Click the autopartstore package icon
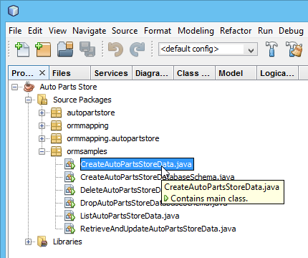308x258 pixels. [57, 113]
